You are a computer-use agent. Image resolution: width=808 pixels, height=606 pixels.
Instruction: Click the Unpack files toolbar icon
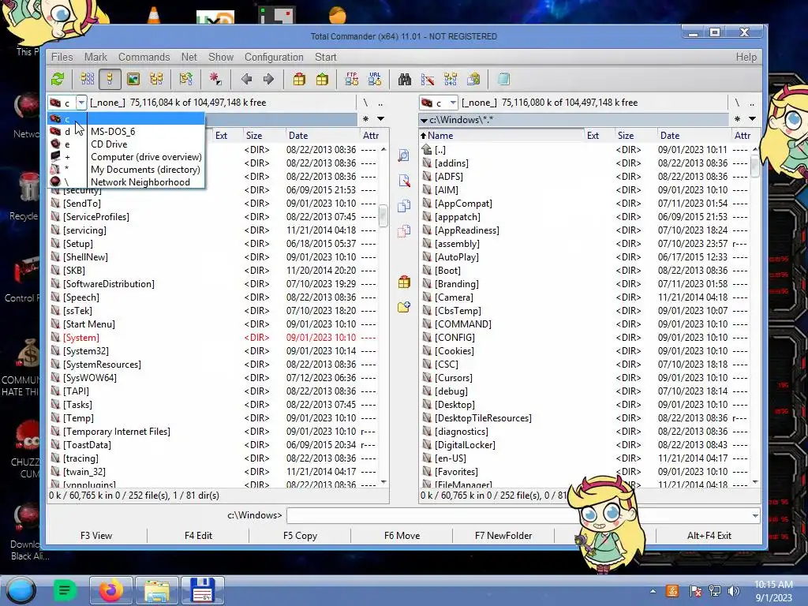pyautogui.click(x=322, y=80)
